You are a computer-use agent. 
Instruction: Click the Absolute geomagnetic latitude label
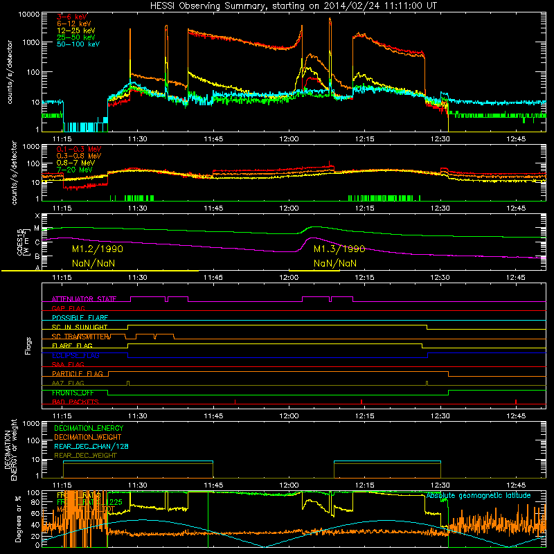click(479, 496)
